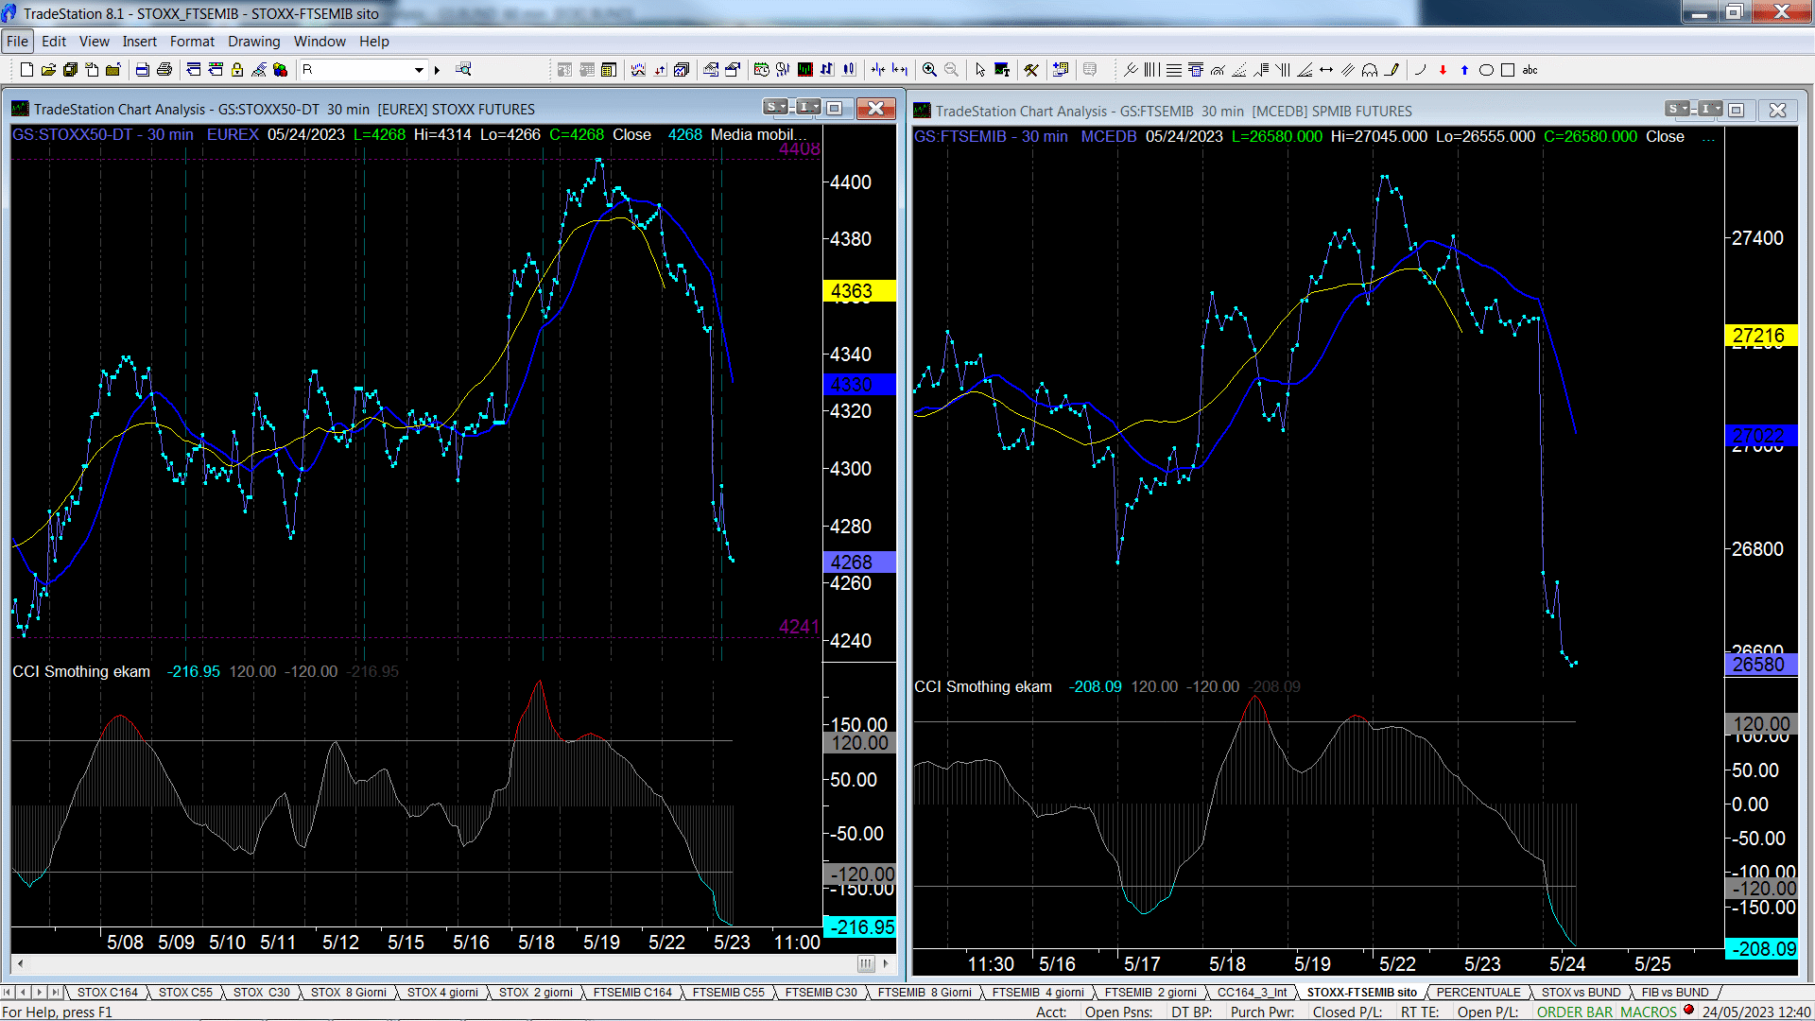The image size is (1815, 1021).
Task: Select the trendline drawing tool
Action: [x=1131, y=69]
